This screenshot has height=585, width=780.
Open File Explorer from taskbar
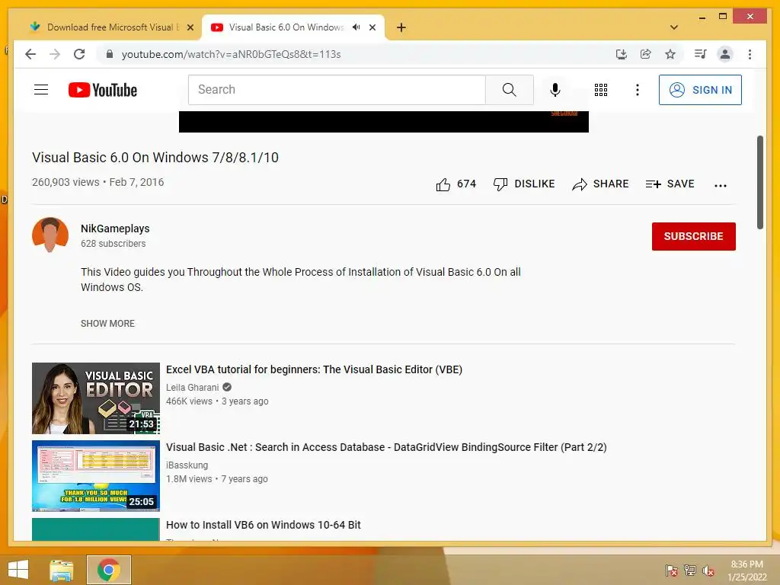[62, 570]
